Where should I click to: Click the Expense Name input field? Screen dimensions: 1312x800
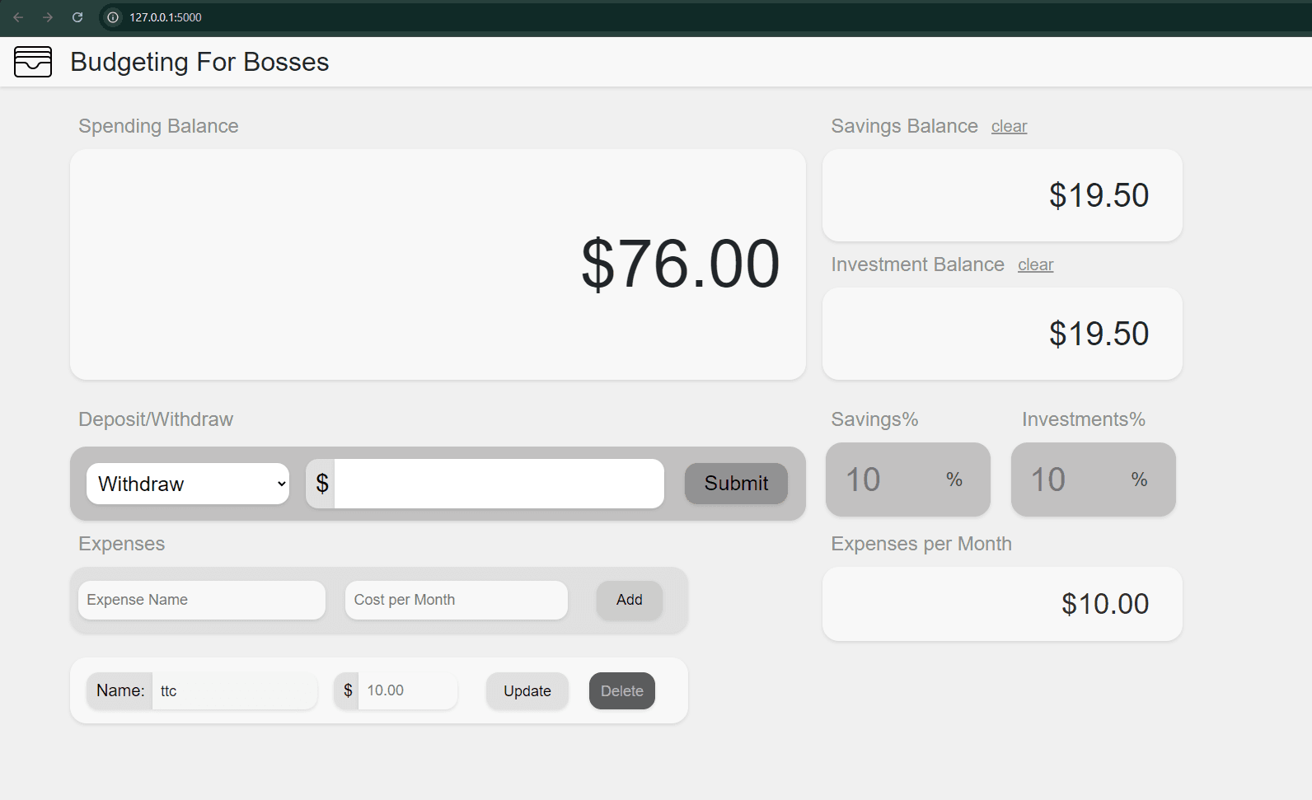(x=202, y=600)
